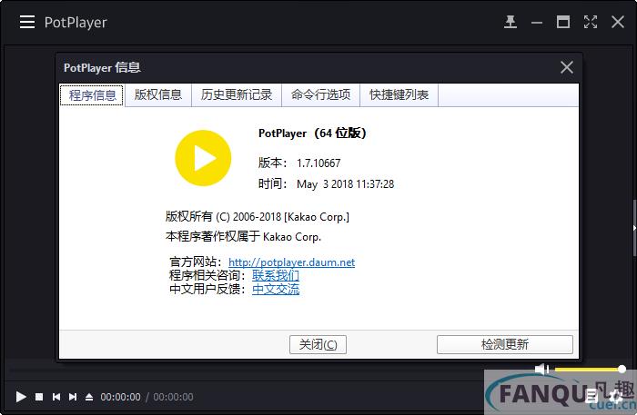
Task: Click the Play button in control bar
Action: point(21,397)
